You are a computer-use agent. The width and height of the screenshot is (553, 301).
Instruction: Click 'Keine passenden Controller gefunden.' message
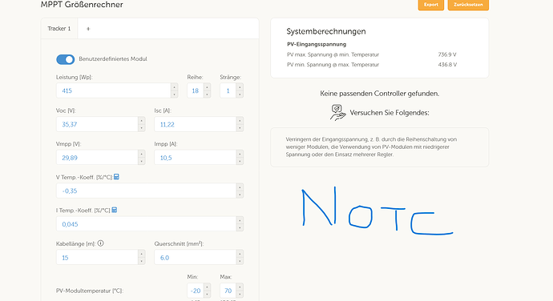click(x=379, y=94)
